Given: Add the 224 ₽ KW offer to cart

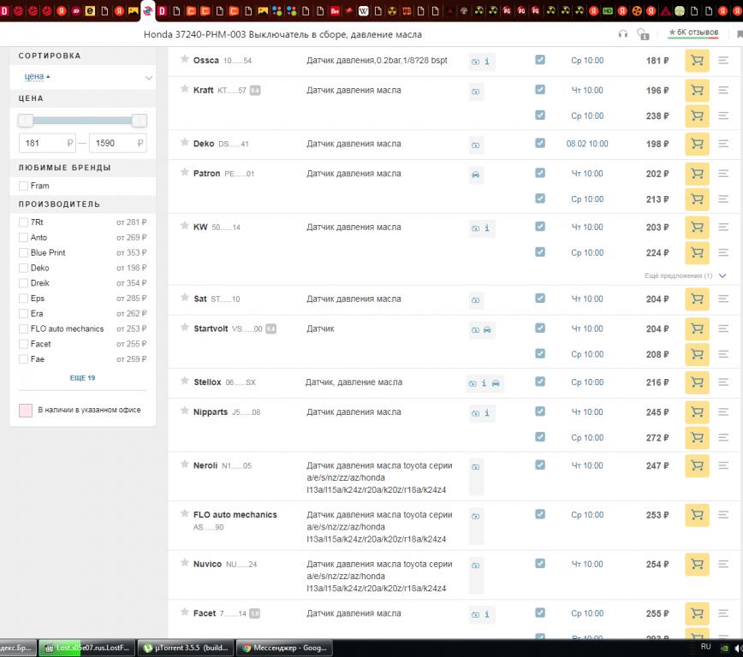Looking at the screenshot, I should 697,252.
